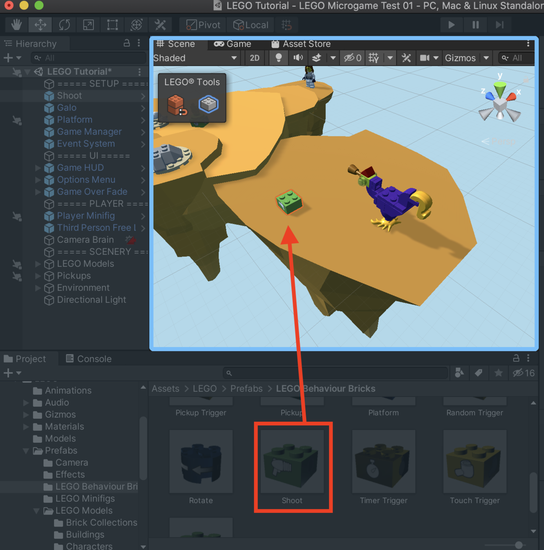Select the combined Transform tool
The height and width of the screenshot is (550, 544).
pos(137,25)
